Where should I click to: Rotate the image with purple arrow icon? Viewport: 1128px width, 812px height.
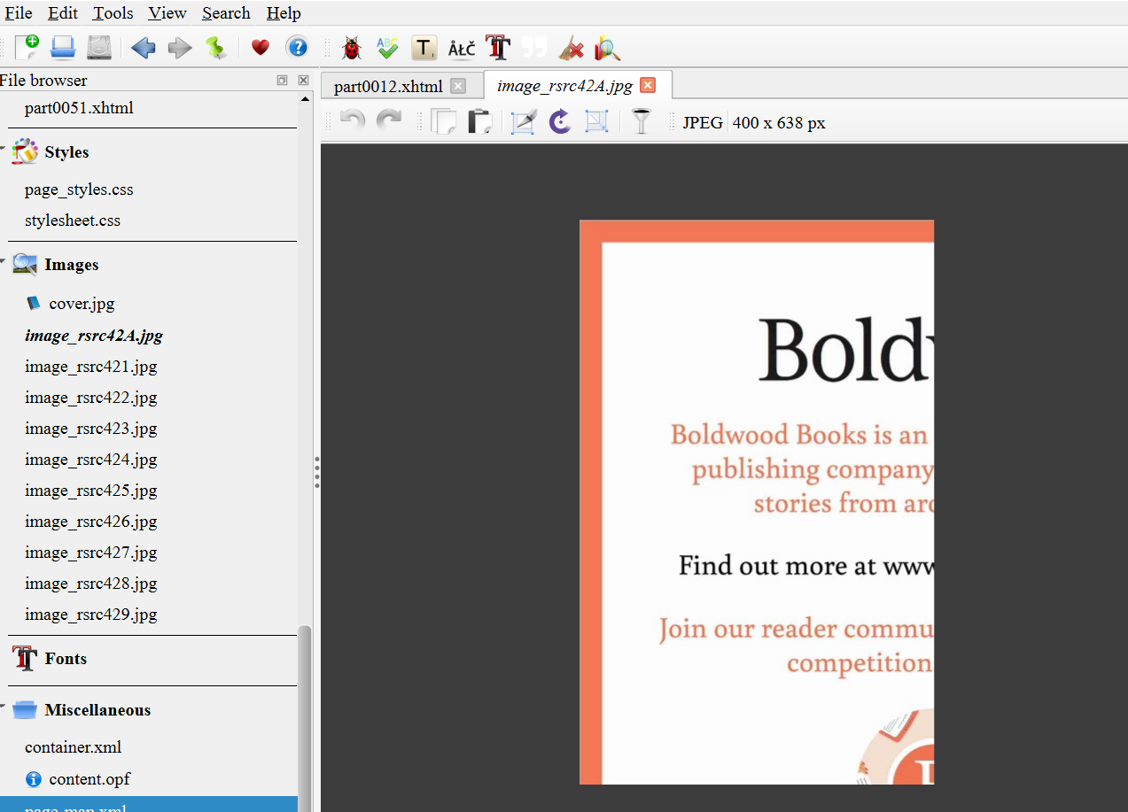(x=560, y=121)
